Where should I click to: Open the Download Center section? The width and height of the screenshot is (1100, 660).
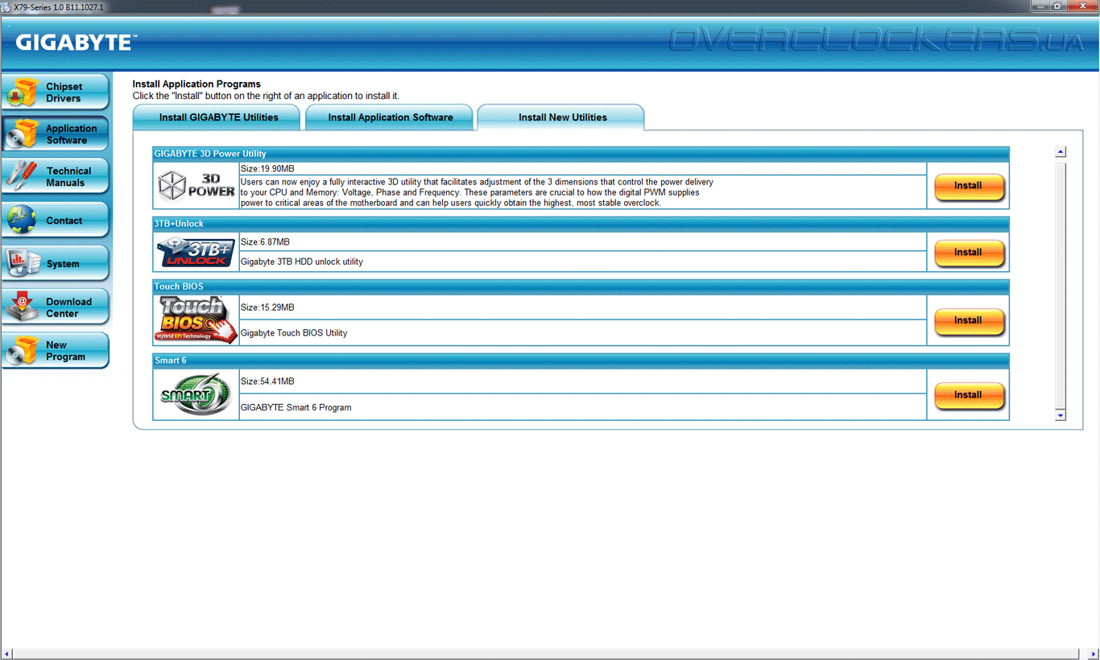[56, 307]
